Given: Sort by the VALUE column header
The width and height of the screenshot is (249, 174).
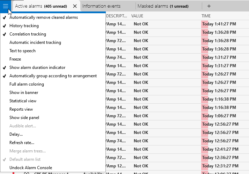Looking at the screenshot, I should 137,16.
